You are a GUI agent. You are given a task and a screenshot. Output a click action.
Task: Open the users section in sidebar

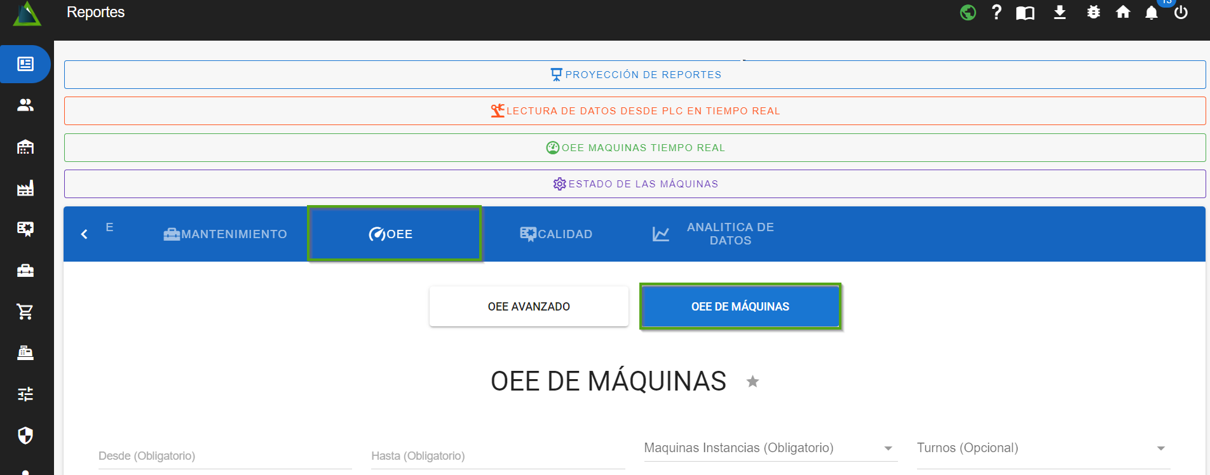coord(25,105)
